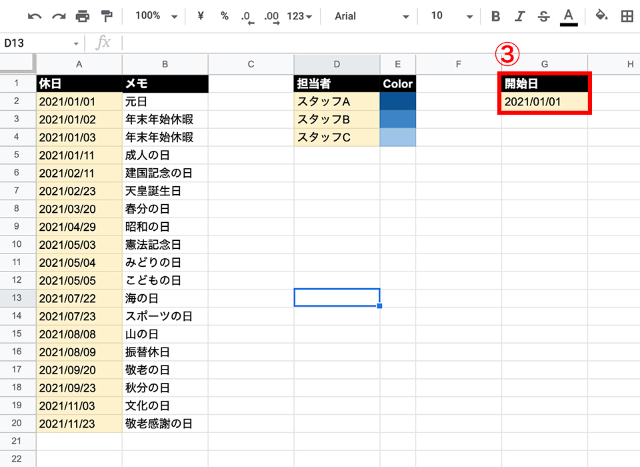Image resolution: width=640 pixels, height=467 pixels.
Task: Click the 休日 header cell
Action: click(x=79, y=84)
